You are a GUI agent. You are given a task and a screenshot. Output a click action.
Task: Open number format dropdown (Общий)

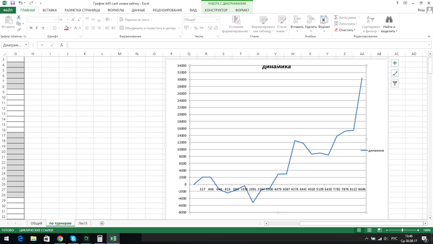click(216, 20)
